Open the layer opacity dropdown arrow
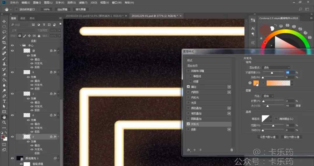Image resolution: width=314 pixels, height=166 pixels. point(60,30)
